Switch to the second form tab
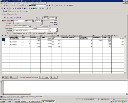The height and width of the screenshot is (103, 128). coord(12,14)
